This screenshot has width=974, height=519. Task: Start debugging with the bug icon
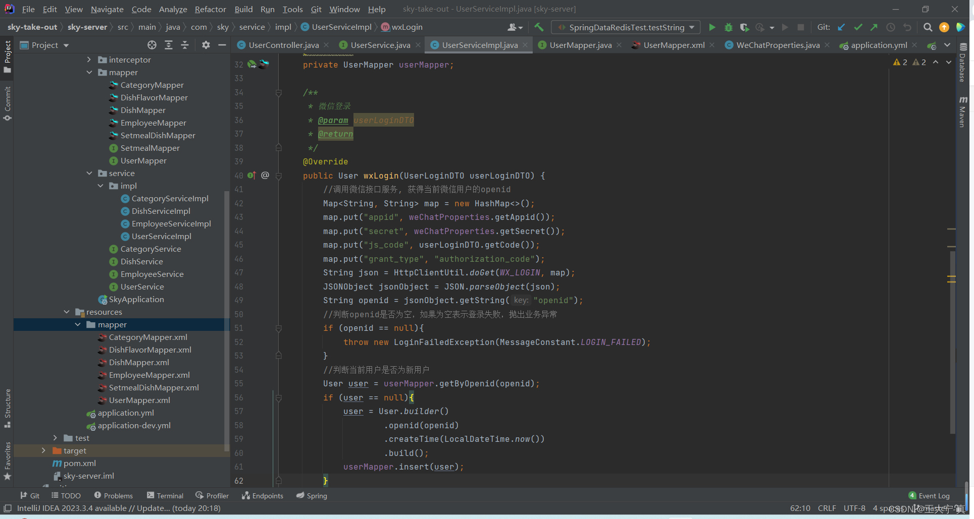[x=728, y=27]
